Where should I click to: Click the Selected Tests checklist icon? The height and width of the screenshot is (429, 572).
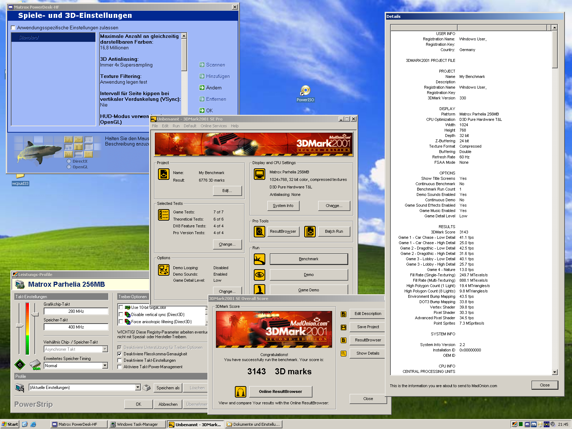(164, 214)
